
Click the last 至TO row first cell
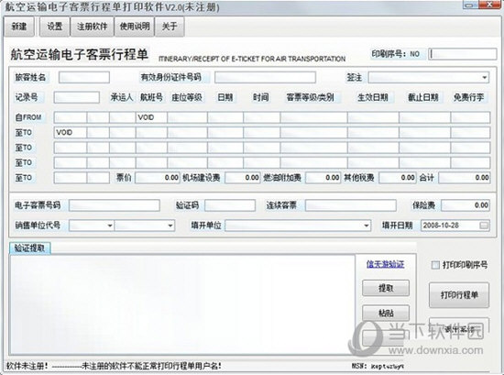[x=70, y=178]
